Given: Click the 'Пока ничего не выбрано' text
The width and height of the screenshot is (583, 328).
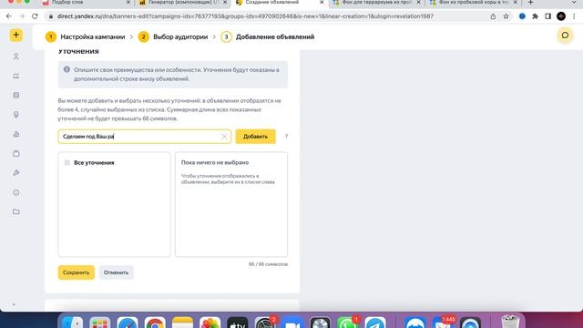Looking at the screenshot, I should click(215, 162).
